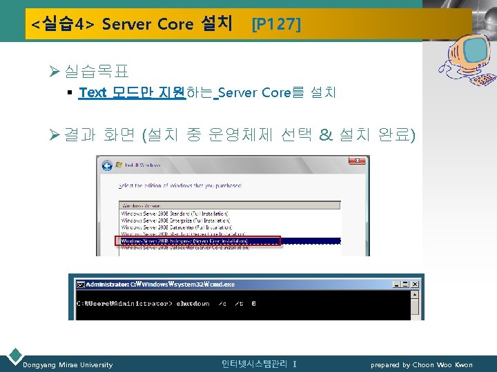
Task: Click the scroll up arrow in cmd window
Action: pos(414,295)
